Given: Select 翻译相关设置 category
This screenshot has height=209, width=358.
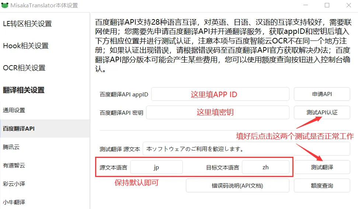Looking at the screenshot, I should [24, 90].
